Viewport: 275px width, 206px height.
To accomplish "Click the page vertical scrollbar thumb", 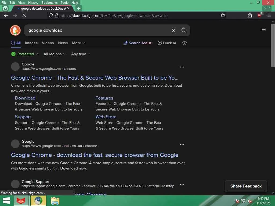I will click(x=273, y=45).
